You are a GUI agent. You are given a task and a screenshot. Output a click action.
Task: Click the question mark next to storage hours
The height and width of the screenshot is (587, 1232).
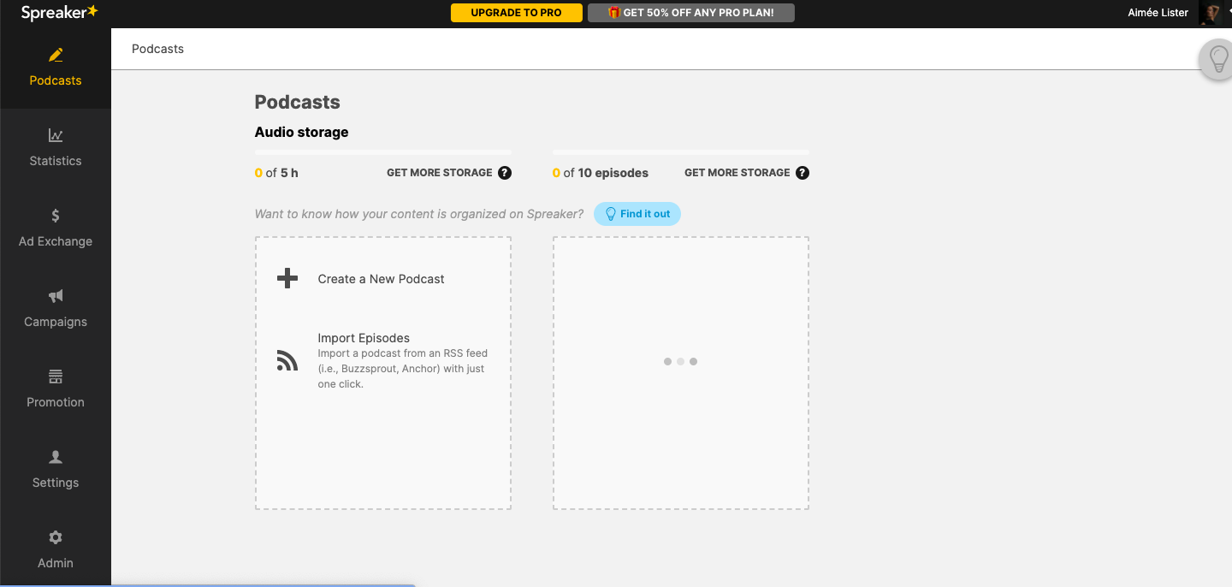point(505,172)
